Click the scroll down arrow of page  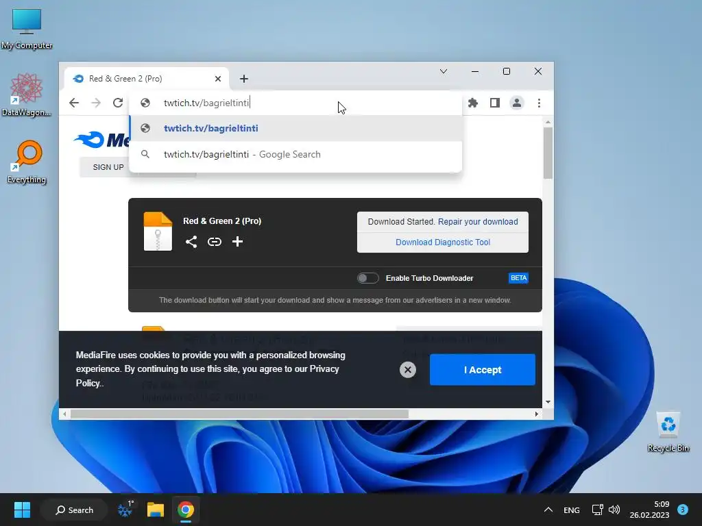[x=548, y=402]
